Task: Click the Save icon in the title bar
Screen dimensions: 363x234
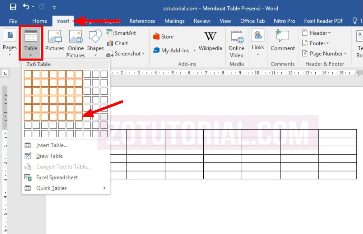Action: 13,7
